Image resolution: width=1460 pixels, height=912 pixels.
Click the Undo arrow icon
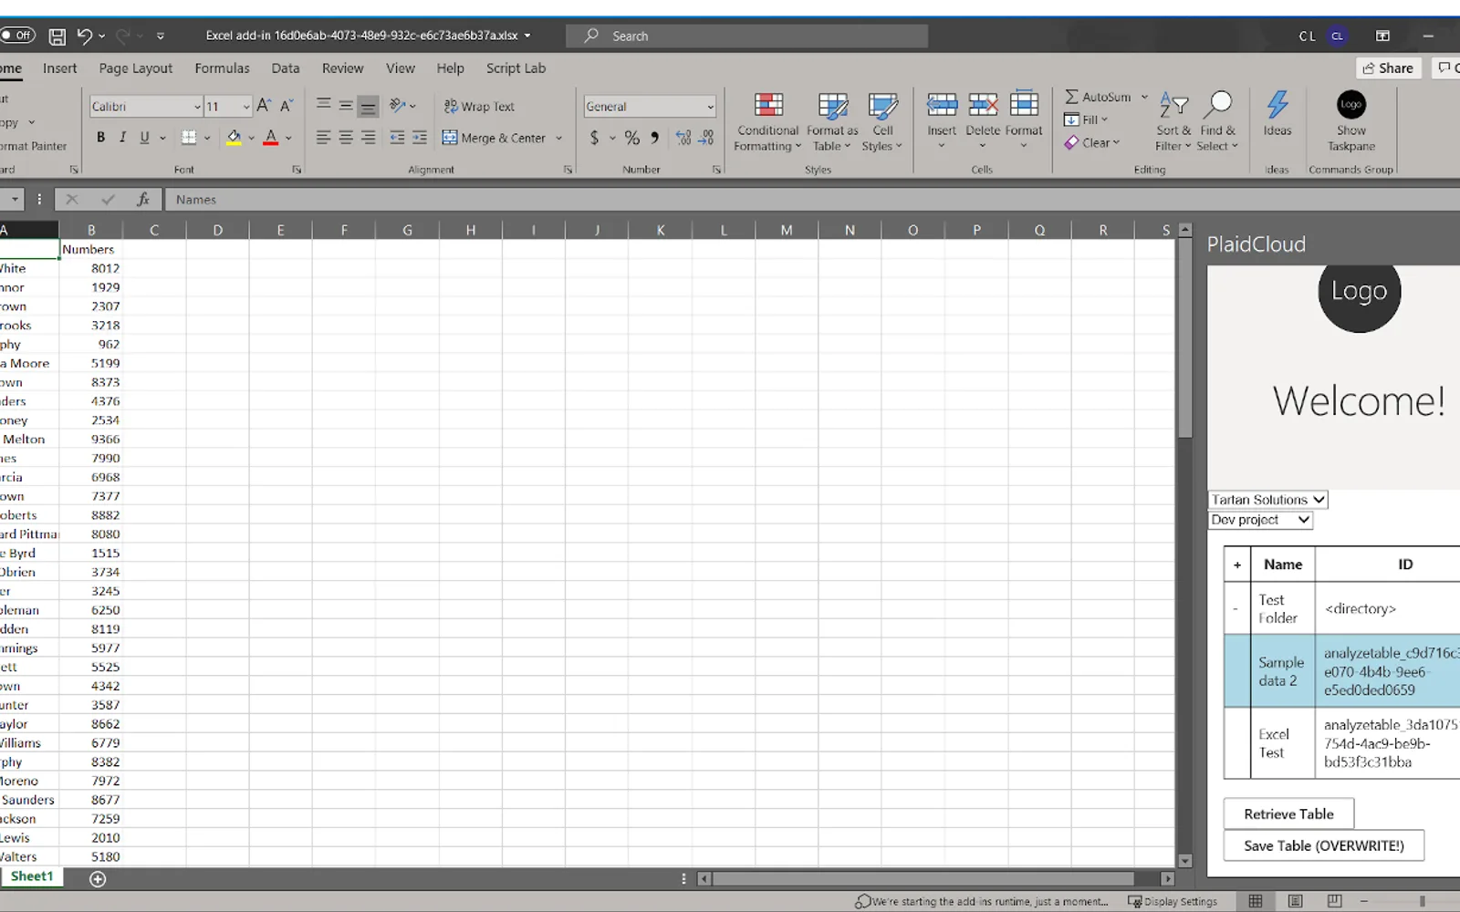pos(84,36)
